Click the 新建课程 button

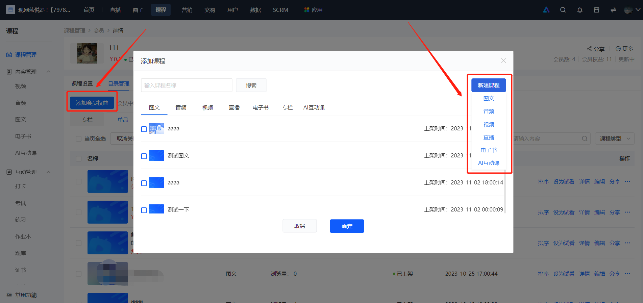pos(489,85)
